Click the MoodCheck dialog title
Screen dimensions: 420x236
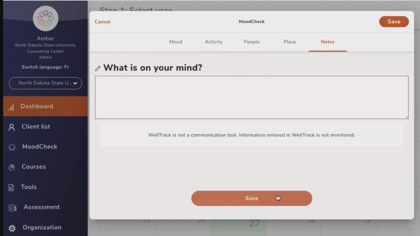(x=251, y=22)
